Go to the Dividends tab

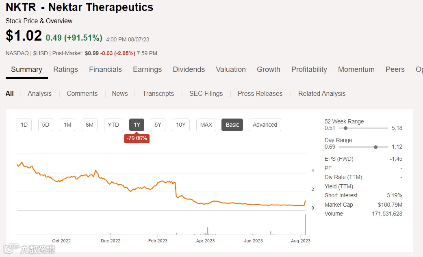[189, 69]
